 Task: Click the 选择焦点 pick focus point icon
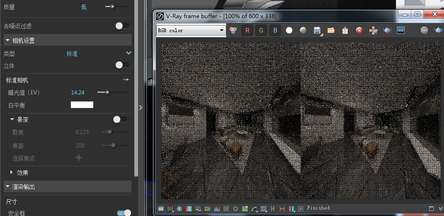click(79, 158)
